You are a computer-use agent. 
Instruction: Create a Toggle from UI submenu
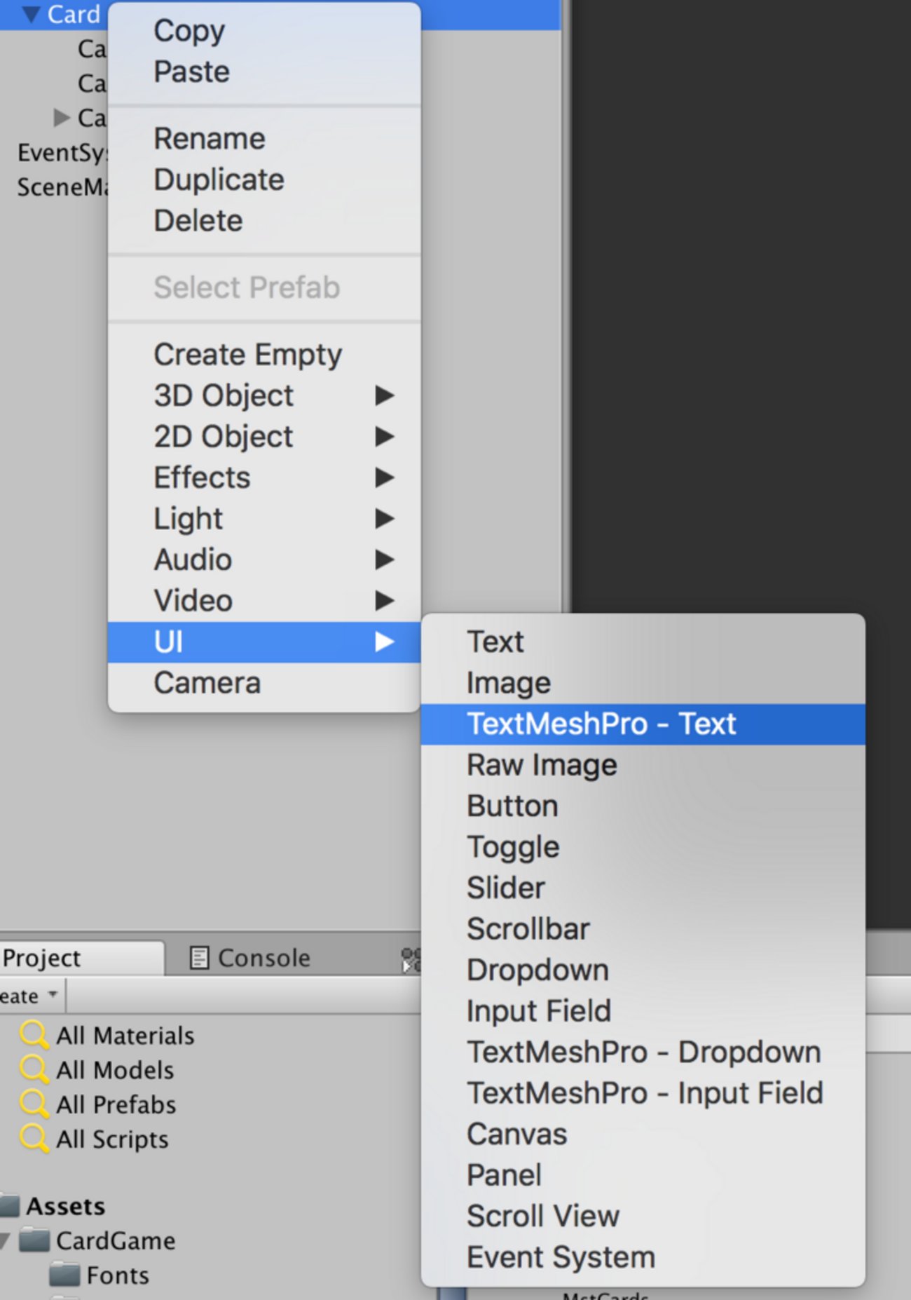coord(513,847)
